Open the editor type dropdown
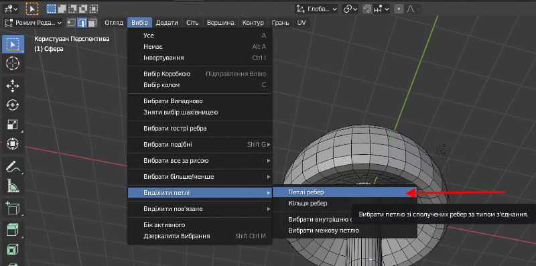The width and height of the screenshot is (536, 266). click(11, 9)
